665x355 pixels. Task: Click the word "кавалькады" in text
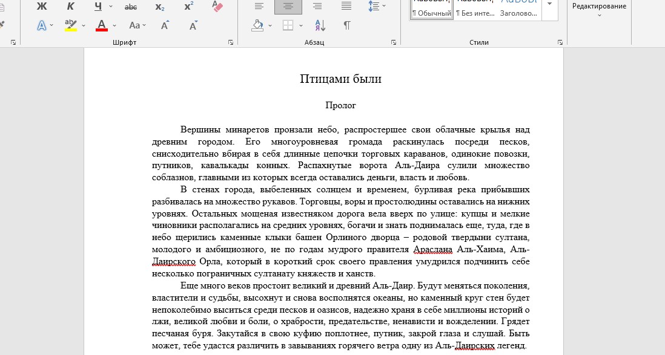point(225,165)
